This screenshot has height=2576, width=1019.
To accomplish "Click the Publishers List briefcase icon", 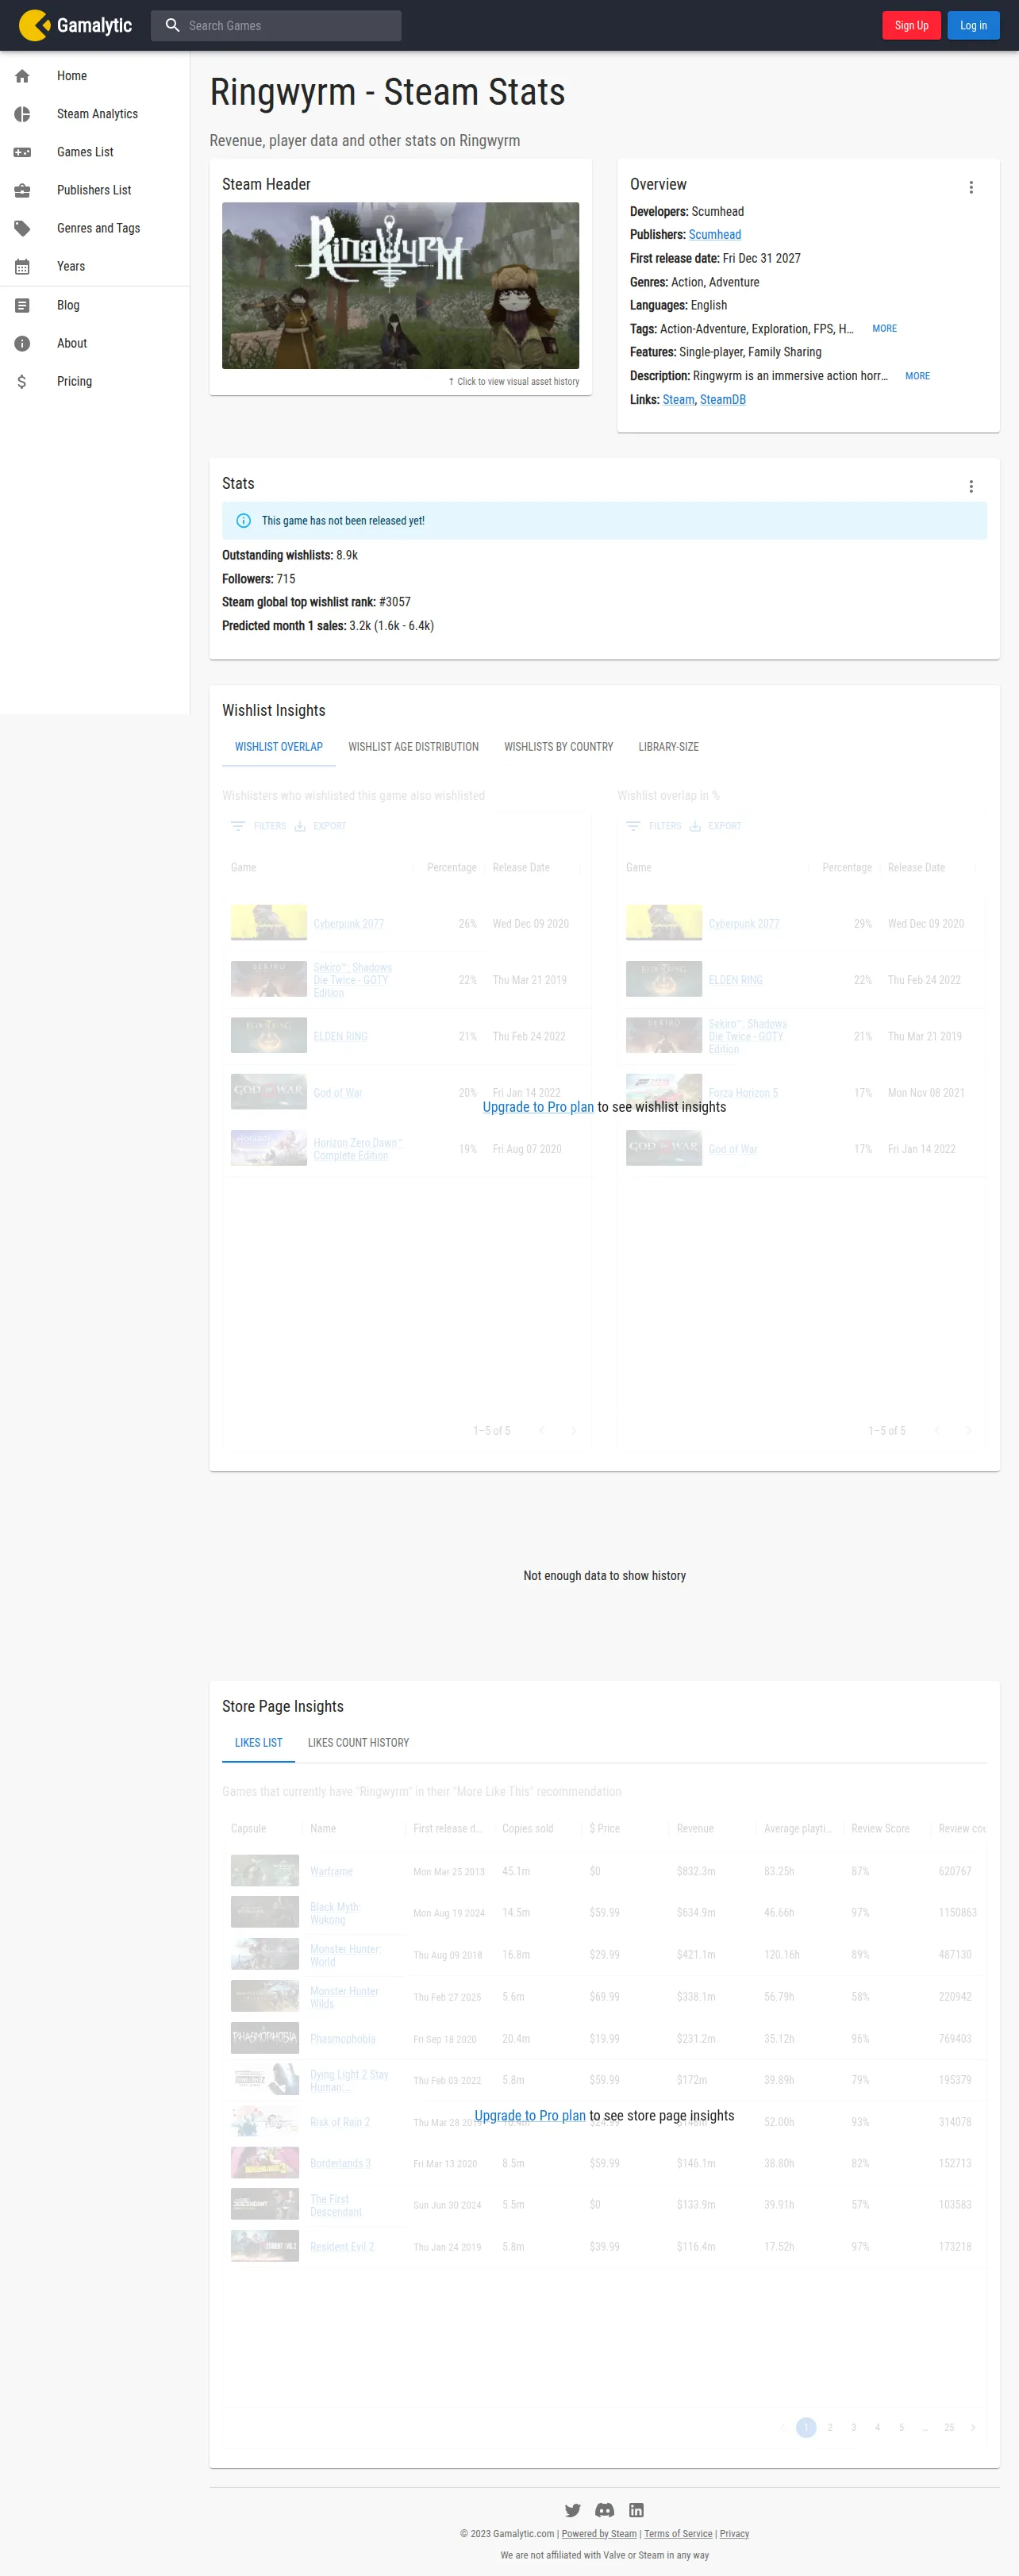I will click(22, 190).
